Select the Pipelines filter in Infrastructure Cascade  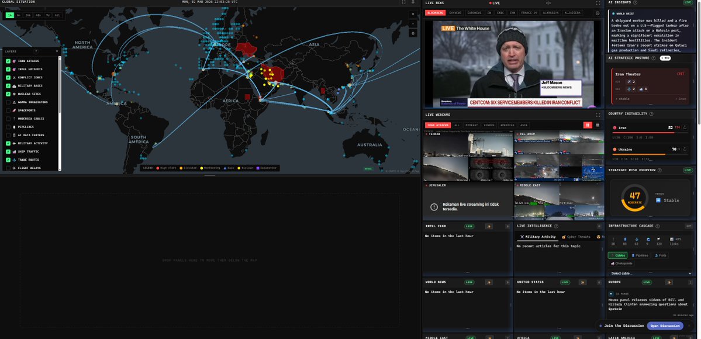641,255
